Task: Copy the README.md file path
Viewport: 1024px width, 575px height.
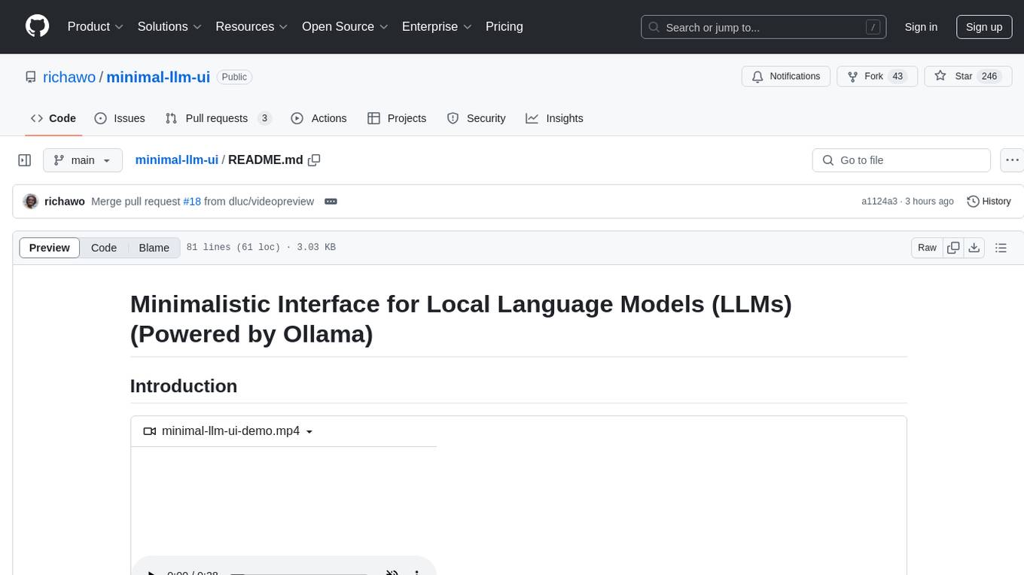Action: pyautogui.click(x=315, y=160)
